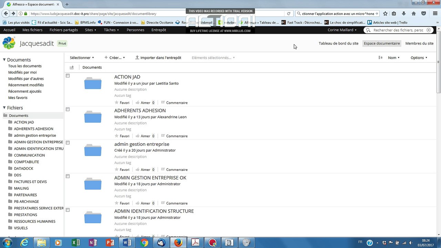
Task: Go to Accueil in the top menu
Action: tap(9, 30)
